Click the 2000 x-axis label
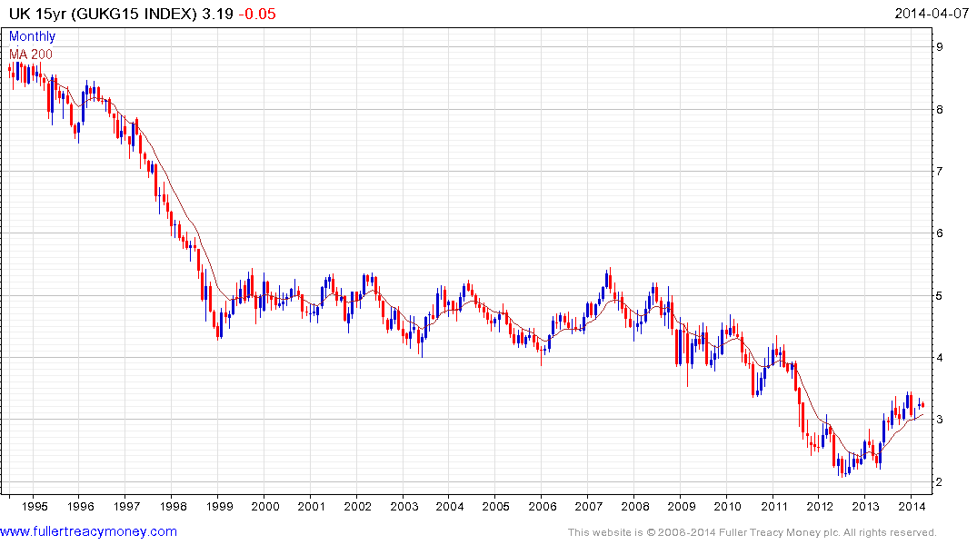 [265, 506]
